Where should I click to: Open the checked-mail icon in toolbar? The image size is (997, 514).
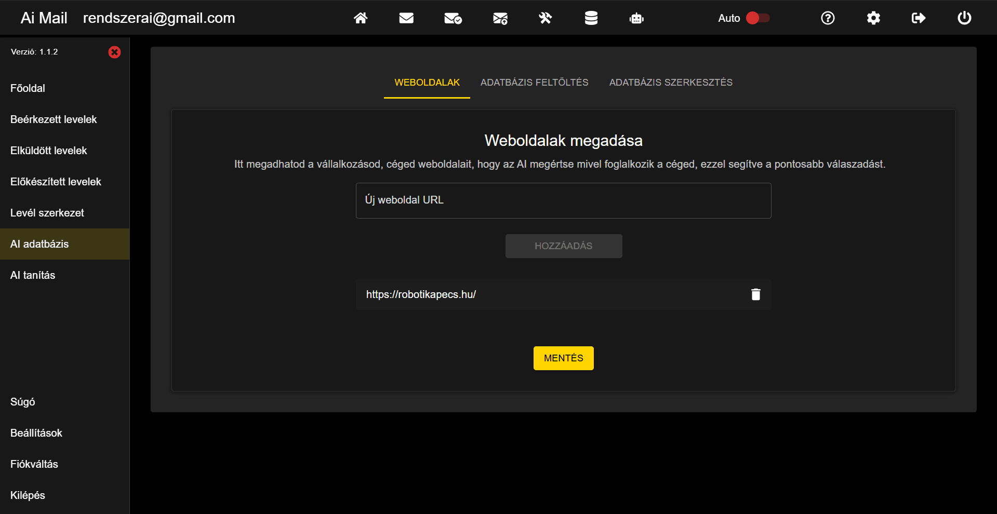(x=453, y=18)
